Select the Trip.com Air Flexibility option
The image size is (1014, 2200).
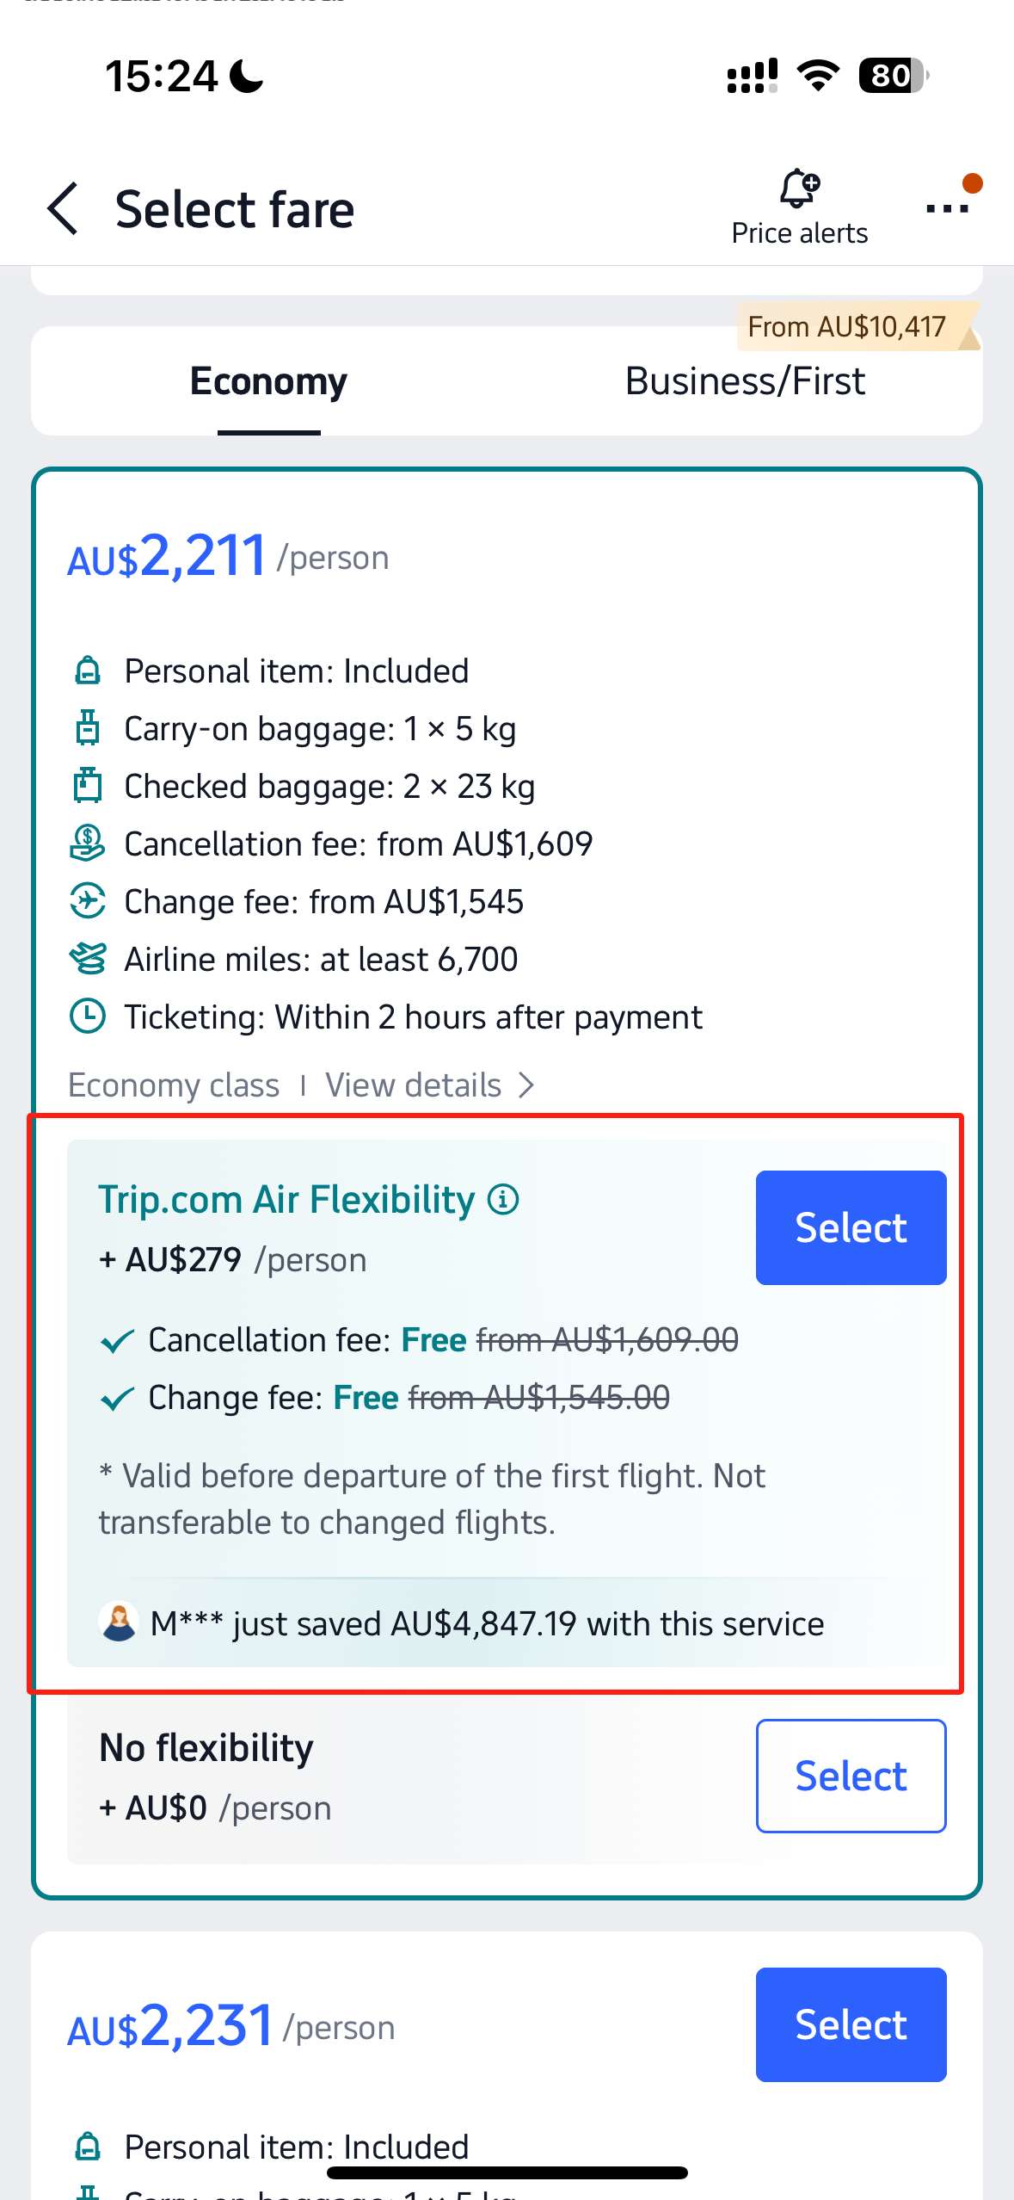(x=850, y=1227)
